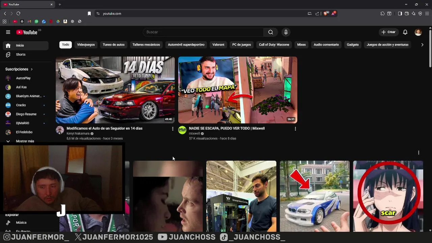Open the notifications bell

tap(405, 32)
